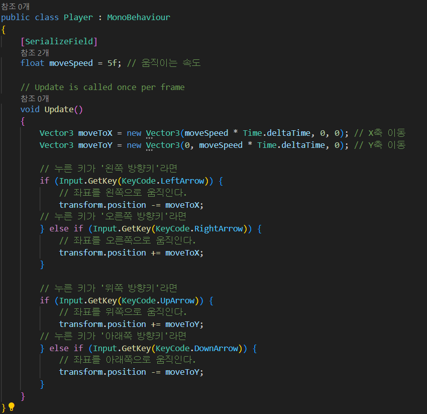Open the '참조 0개' CodeLens above Update
The width and height of the screenshot is (427, 414).
click(x=35, y=99)
